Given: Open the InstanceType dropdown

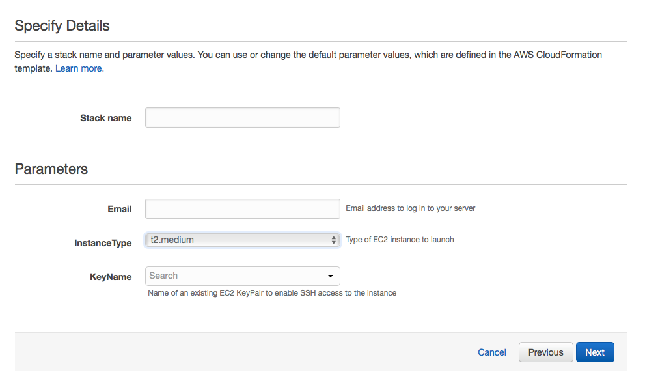Looking at the screenshot, I should coord(242,240).
